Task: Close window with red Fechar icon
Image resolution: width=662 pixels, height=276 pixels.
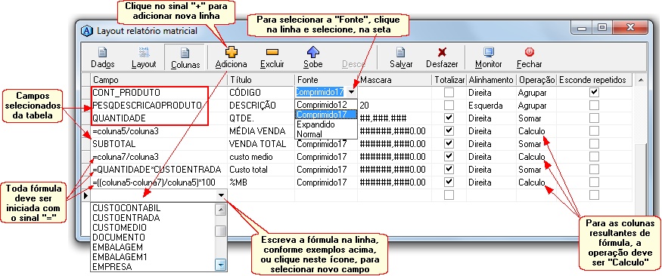Action: point(529,52)
